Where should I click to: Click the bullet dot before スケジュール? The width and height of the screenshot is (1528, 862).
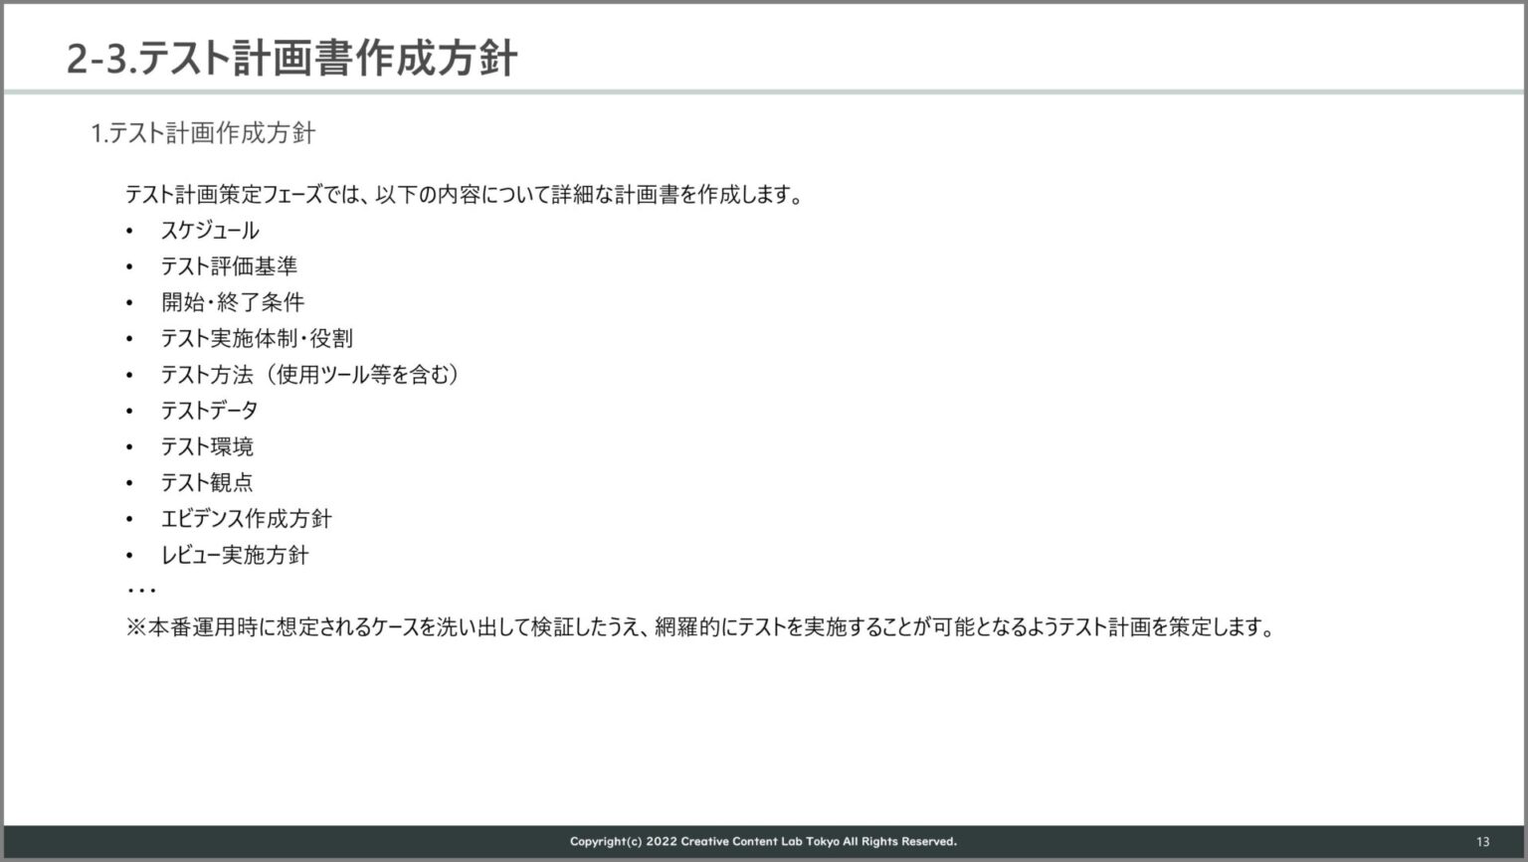tap(129, 232)
